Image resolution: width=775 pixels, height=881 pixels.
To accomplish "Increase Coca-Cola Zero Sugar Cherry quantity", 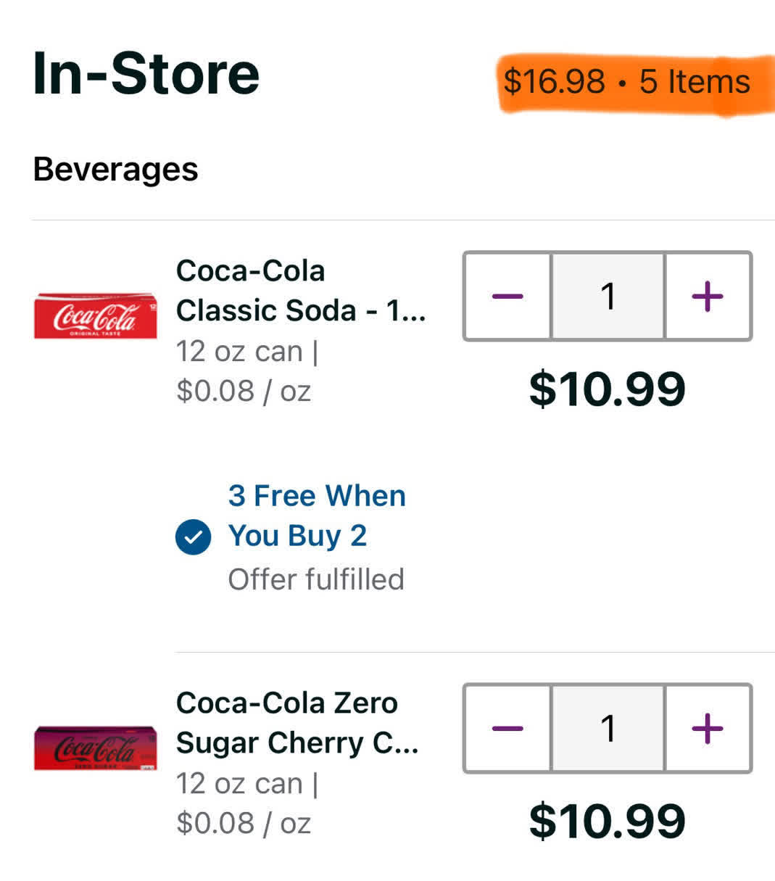I will coord(708,728).
